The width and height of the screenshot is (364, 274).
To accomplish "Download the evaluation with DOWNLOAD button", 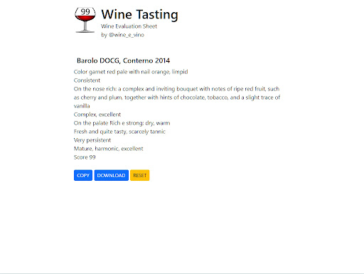I will 112,175.
